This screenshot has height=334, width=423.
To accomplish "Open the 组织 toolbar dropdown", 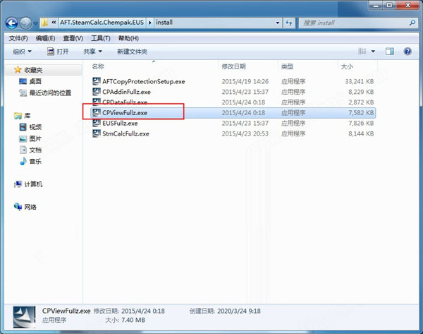I will pyautogui.click(x=22, y=52).
